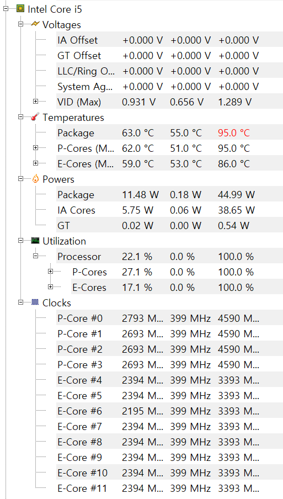Collapse the Clocks section
Screen dimensions: 283x499
20,302
